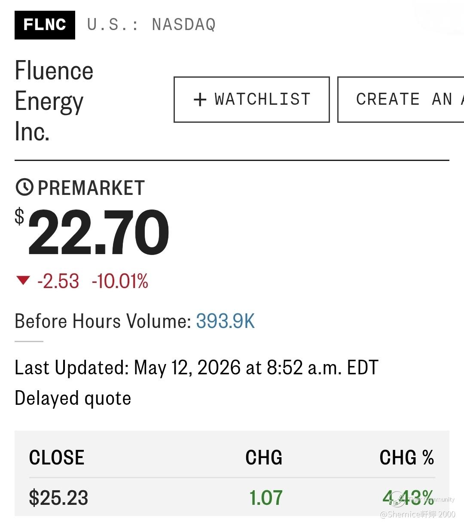Add Fluence Energy to watchlist

252,100
